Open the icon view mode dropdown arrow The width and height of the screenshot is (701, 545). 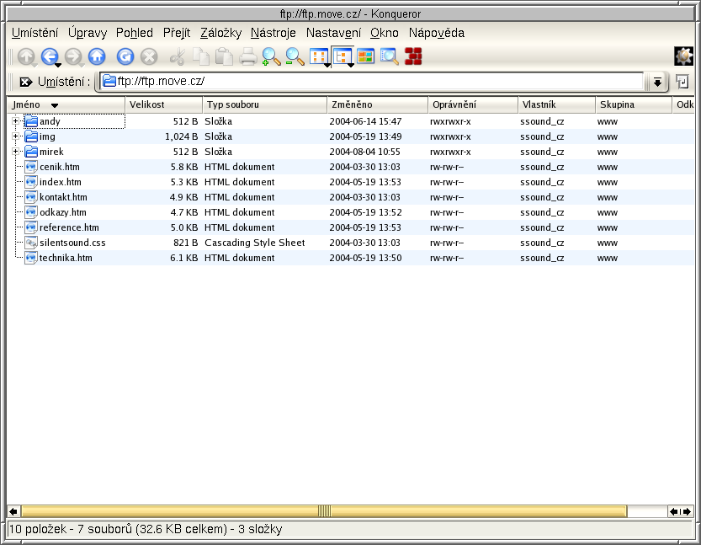click(327, 66)
